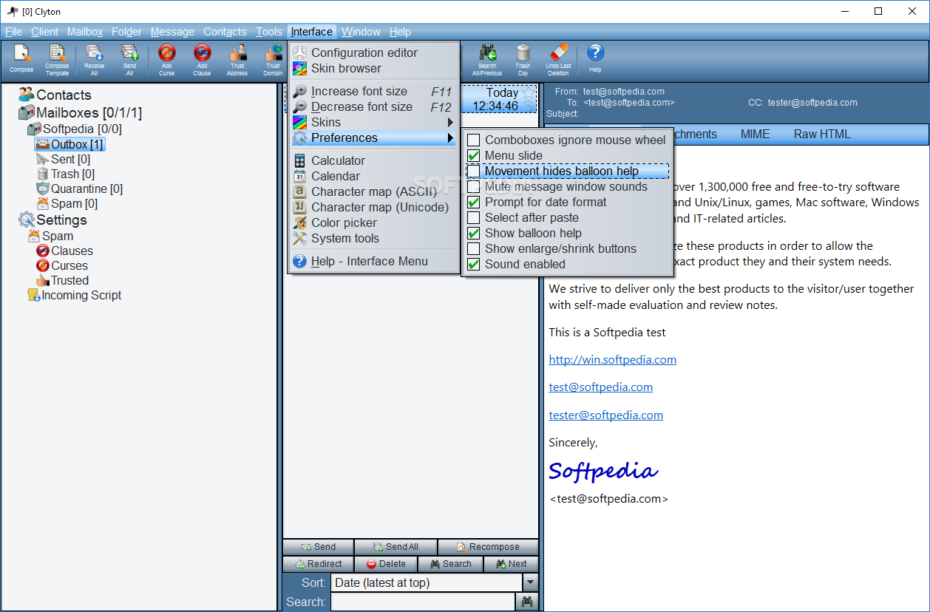Open the File menu

coord(13,32)
